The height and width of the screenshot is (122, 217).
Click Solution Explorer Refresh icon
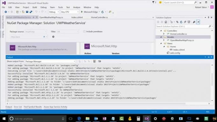point(181,22)
